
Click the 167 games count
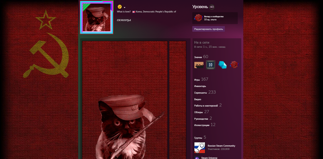pos(205,79)
